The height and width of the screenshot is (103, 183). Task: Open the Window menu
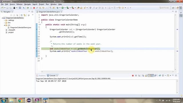pyautogui.click(x=53, y=4)
